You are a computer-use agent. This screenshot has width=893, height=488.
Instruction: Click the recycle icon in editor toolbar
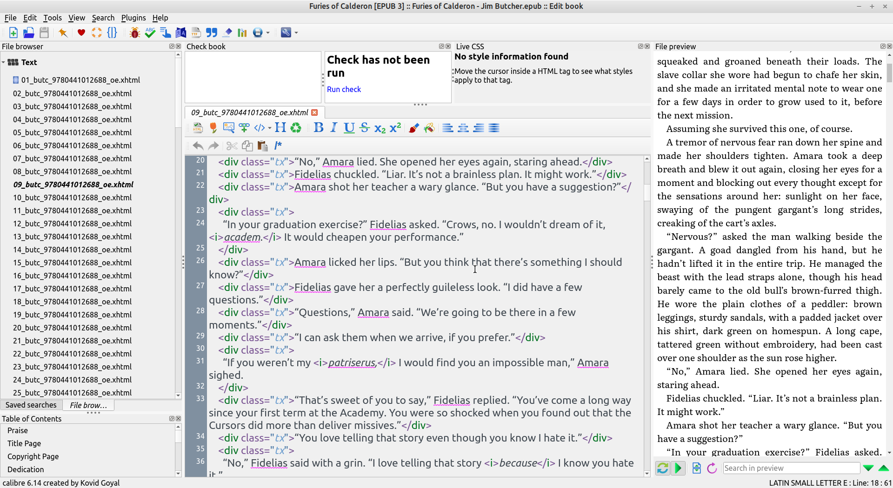pos(296,128)
